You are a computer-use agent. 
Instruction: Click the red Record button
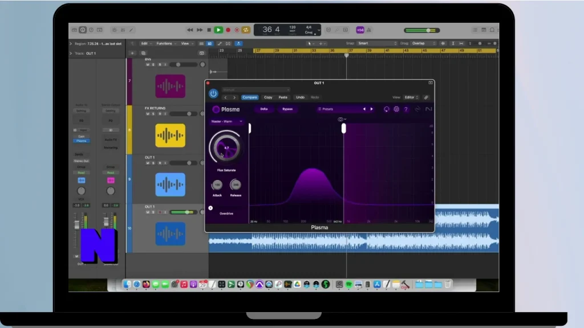coord(228,30)
